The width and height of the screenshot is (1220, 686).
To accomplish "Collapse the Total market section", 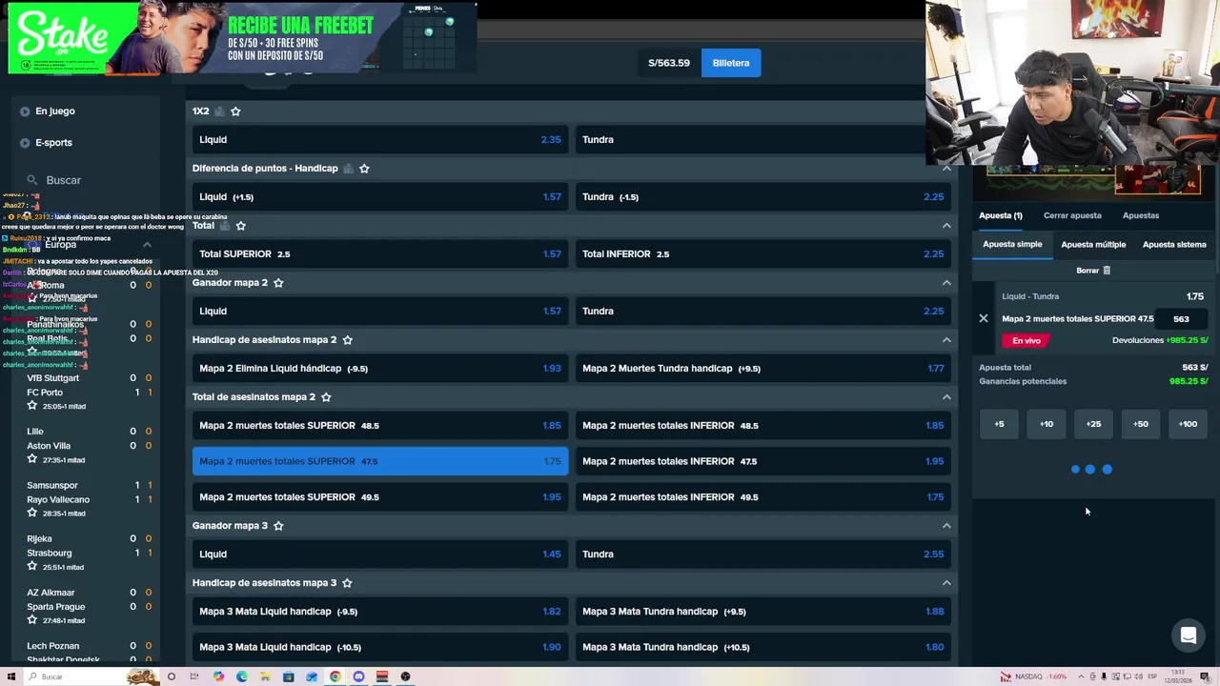I will click(x=946, y=226).
